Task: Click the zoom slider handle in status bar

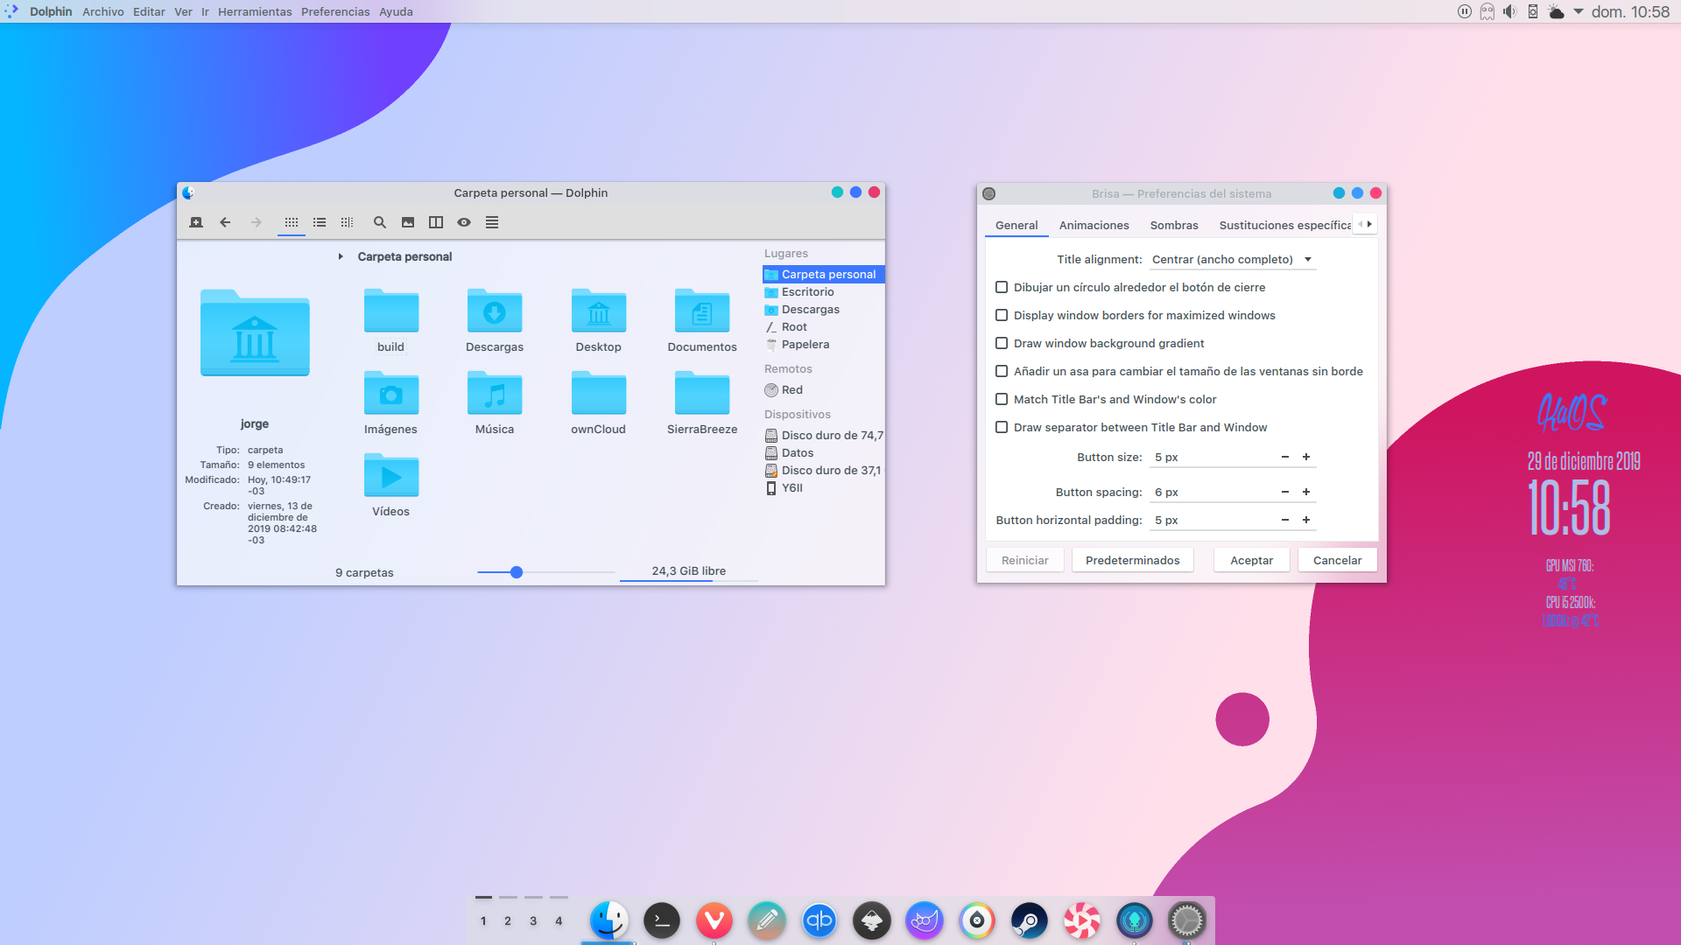Action: (x=517, y=572)
